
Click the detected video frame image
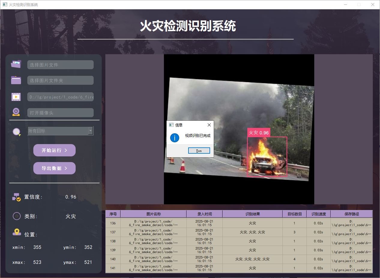[x=239, y=129]
